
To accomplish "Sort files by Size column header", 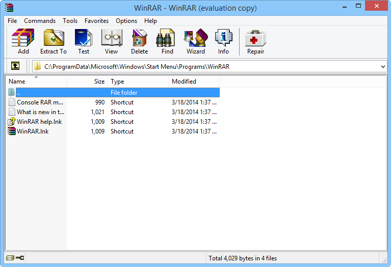I will click(x=87, y=82).
